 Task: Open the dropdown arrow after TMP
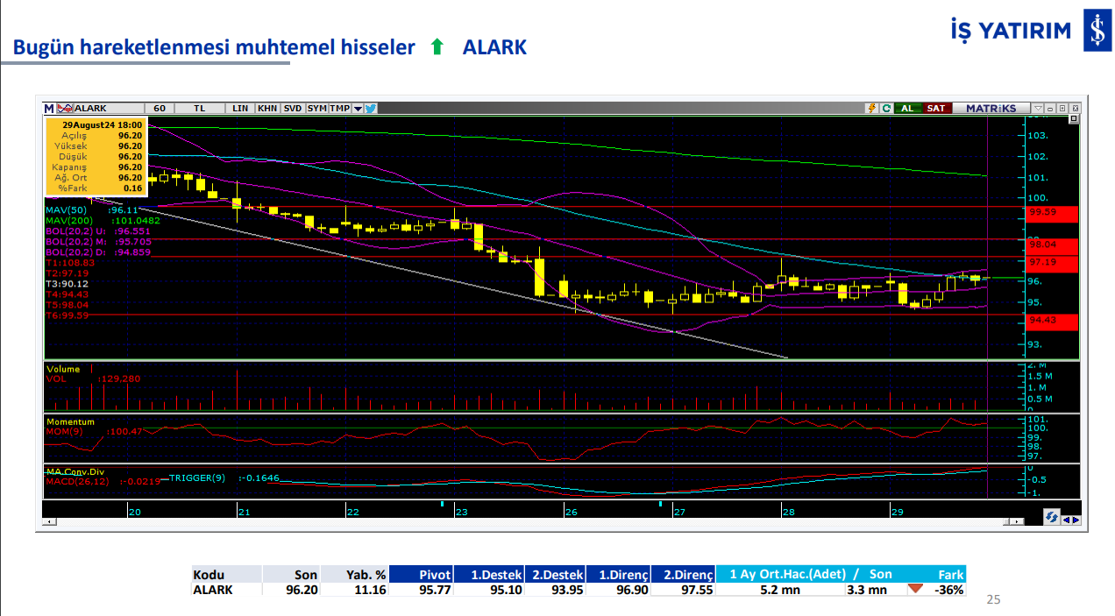pos(357,109)
